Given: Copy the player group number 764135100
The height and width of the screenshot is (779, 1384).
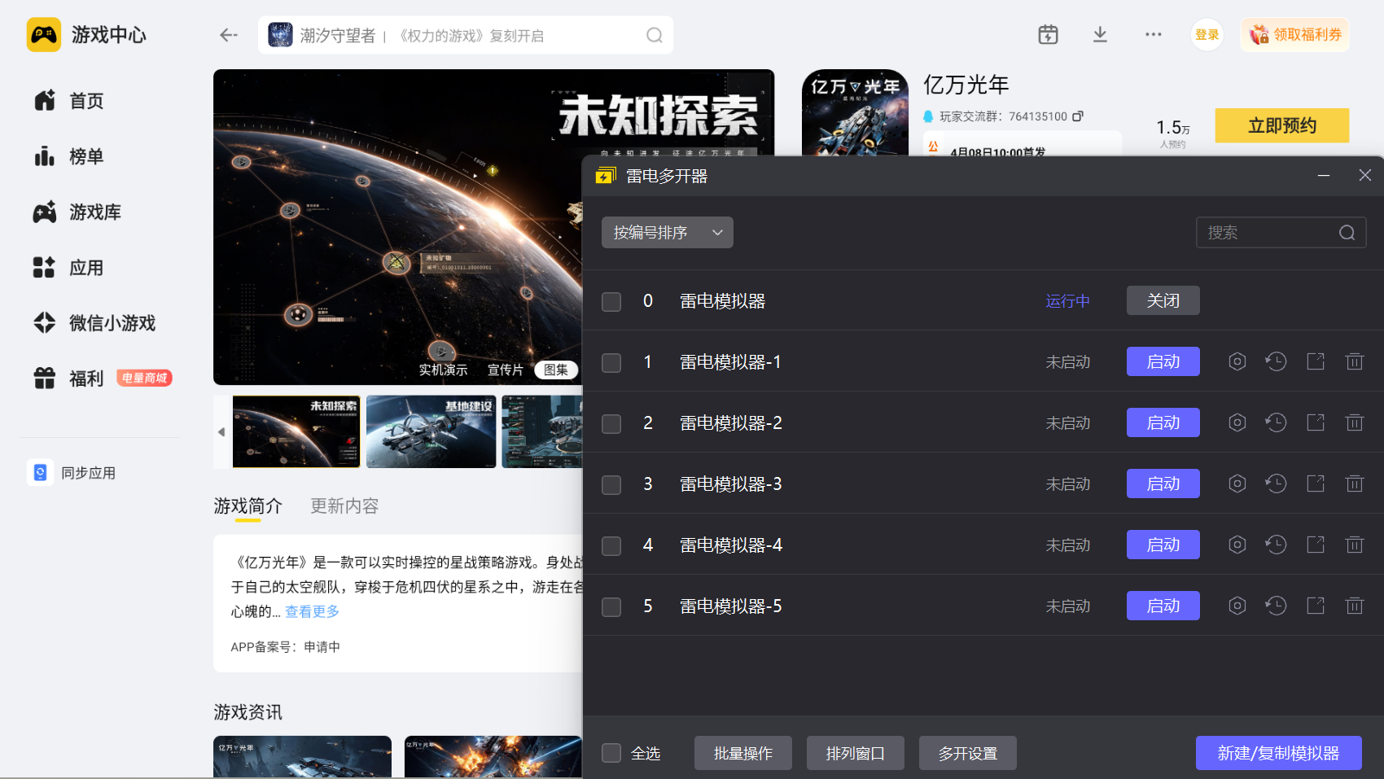Looking at the screenshot, I should 1078,116.
